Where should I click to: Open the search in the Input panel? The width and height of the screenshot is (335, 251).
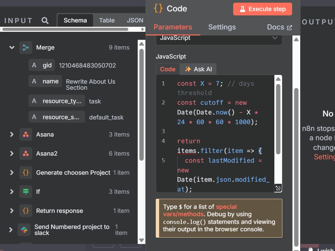[45, 20]
